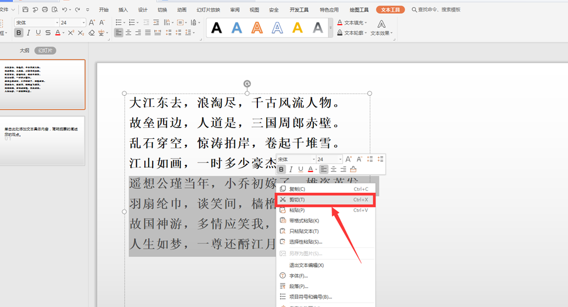568x307 pixels.
Task: Select the second slide thumbnail
Action: [42, 141]
